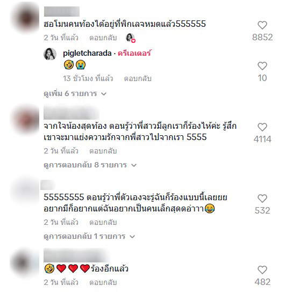This screenshot has height=293, width=285.
Task: Click the small creator-liked avatar badge
Action: (x=130, y=38)
